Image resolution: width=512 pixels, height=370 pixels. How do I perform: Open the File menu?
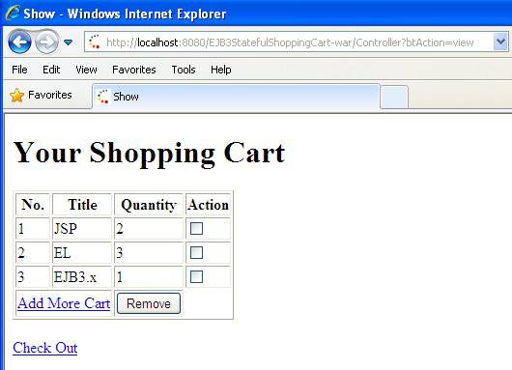click(x=19, y=70)
